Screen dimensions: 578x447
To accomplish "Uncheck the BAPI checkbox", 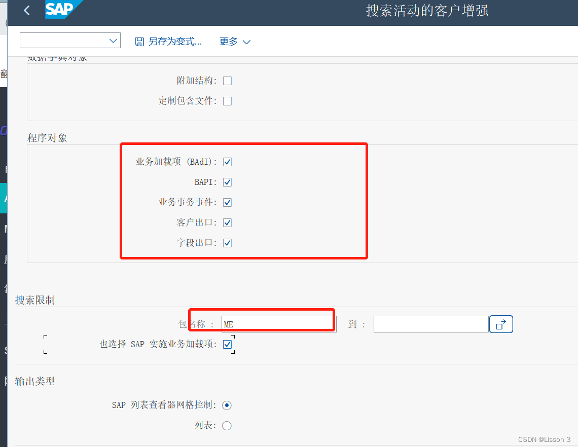I will 228,182.
